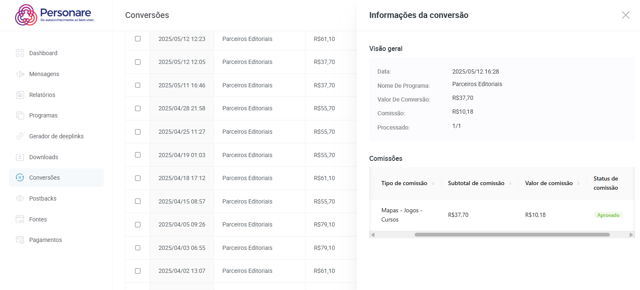The height and width of the screenshot is (290, 640).
Task: Click the Aprovado status badge
Action: pyautogui.click(x=608, y=215)
